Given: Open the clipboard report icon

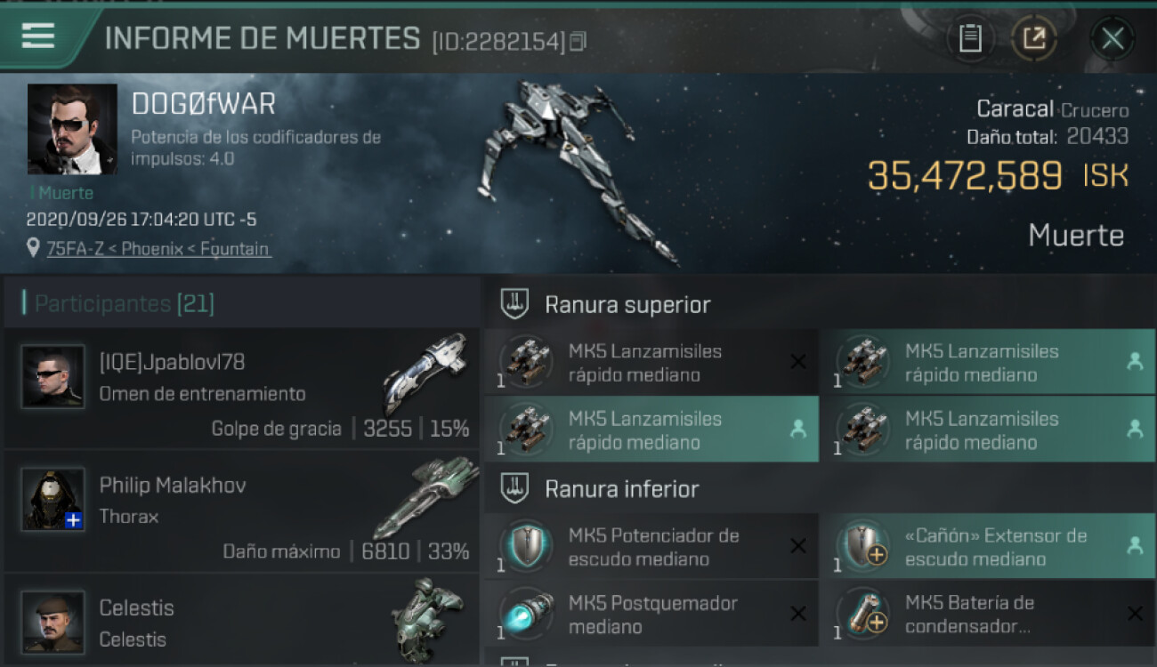Looking at the screenshot, I should click(970, 38).
